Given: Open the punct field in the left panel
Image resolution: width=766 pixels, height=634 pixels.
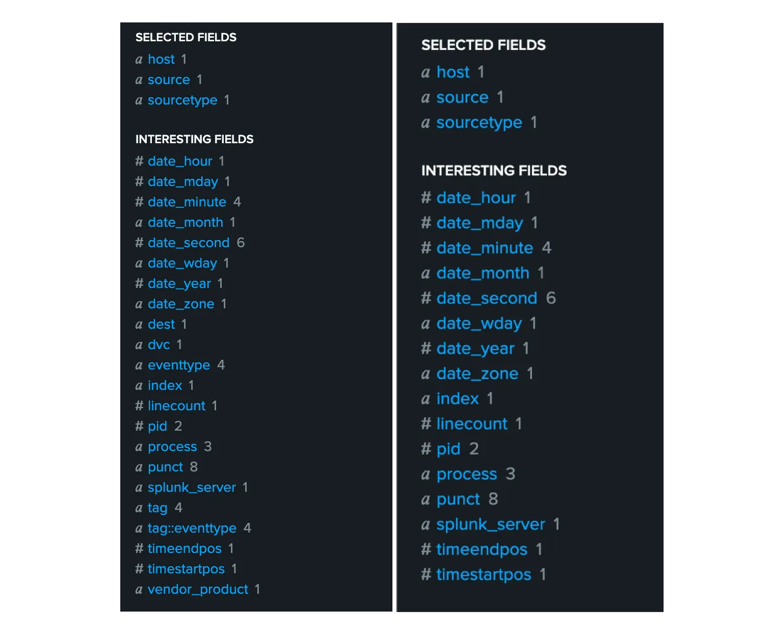Looking at the screenshot, I should point(165,467).
